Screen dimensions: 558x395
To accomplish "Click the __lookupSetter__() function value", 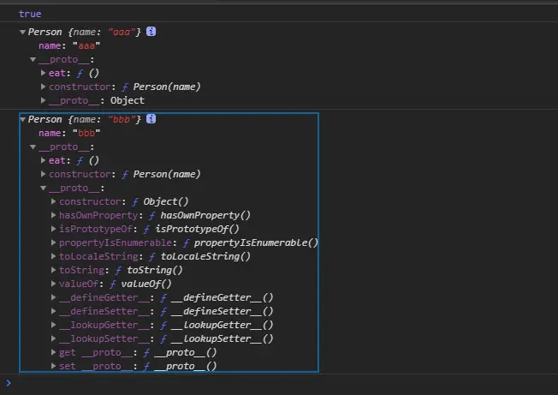I will coord(222,338).
